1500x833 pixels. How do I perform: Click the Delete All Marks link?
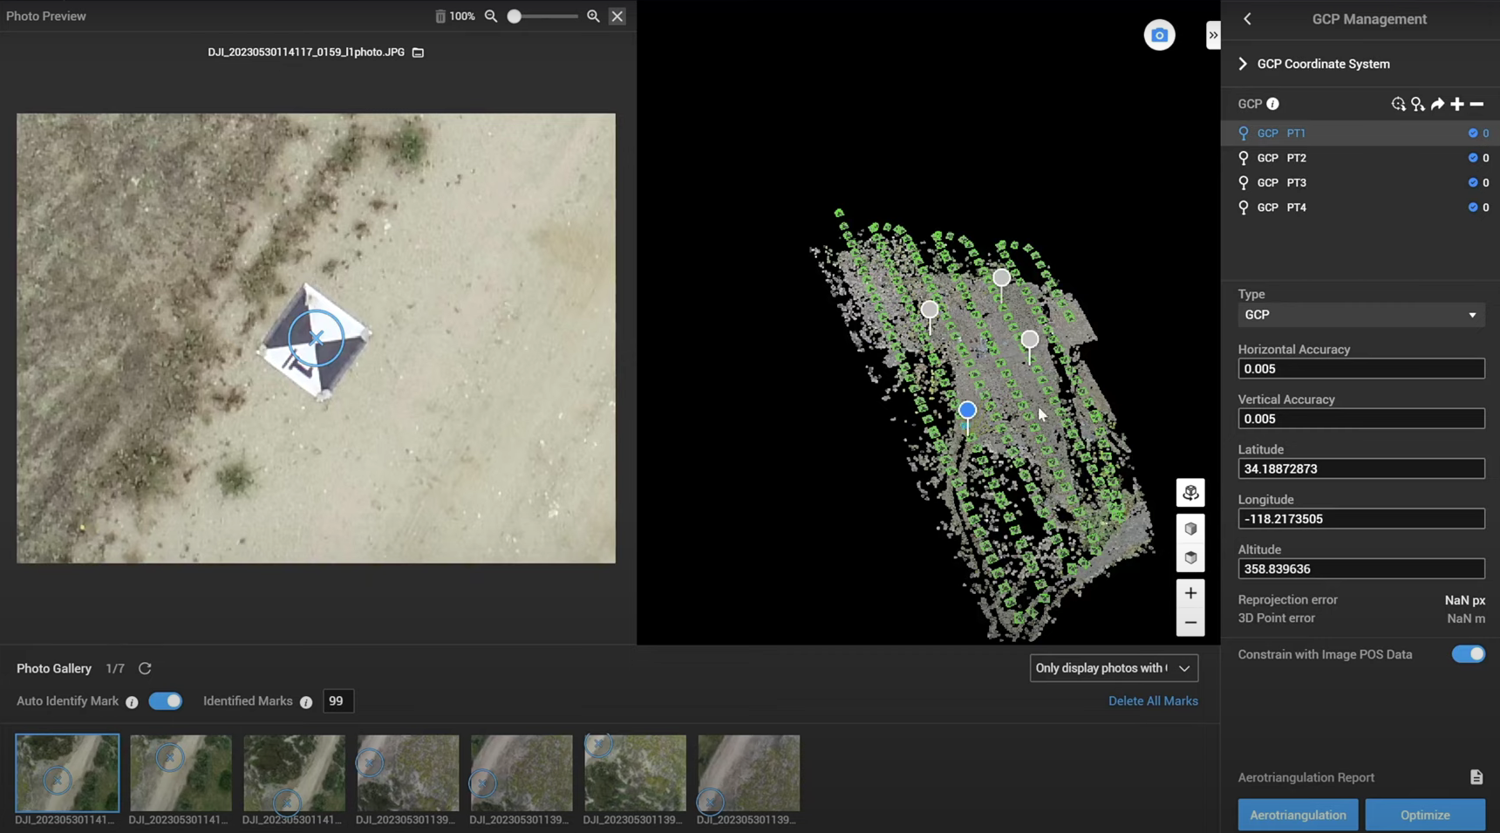coord(1153,701)
